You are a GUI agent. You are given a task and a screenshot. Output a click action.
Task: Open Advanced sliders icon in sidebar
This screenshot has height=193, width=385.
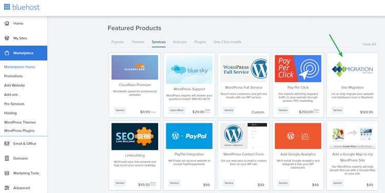7,188
